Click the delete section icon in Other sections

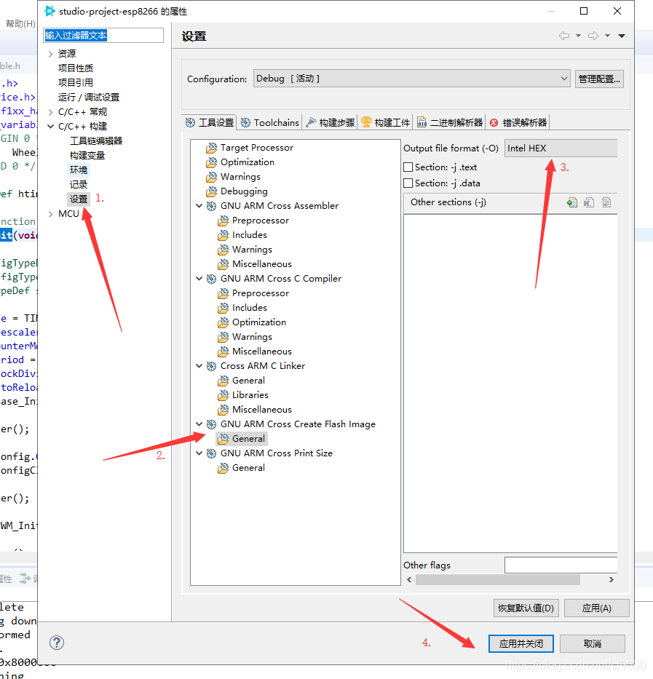589,202
